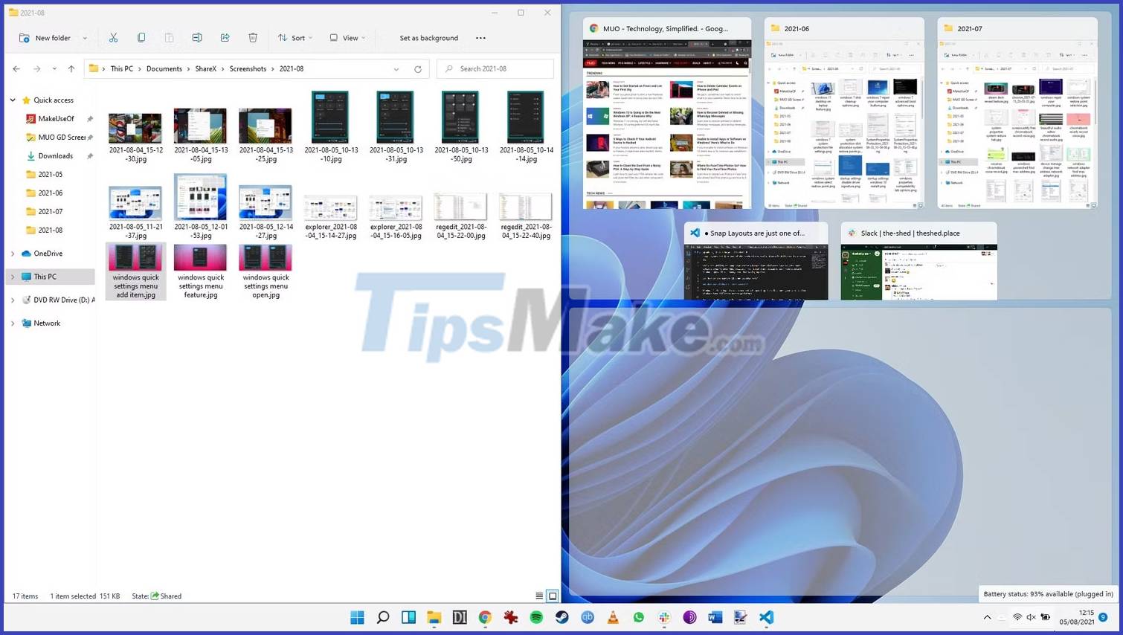Click Set as background button

429,38
